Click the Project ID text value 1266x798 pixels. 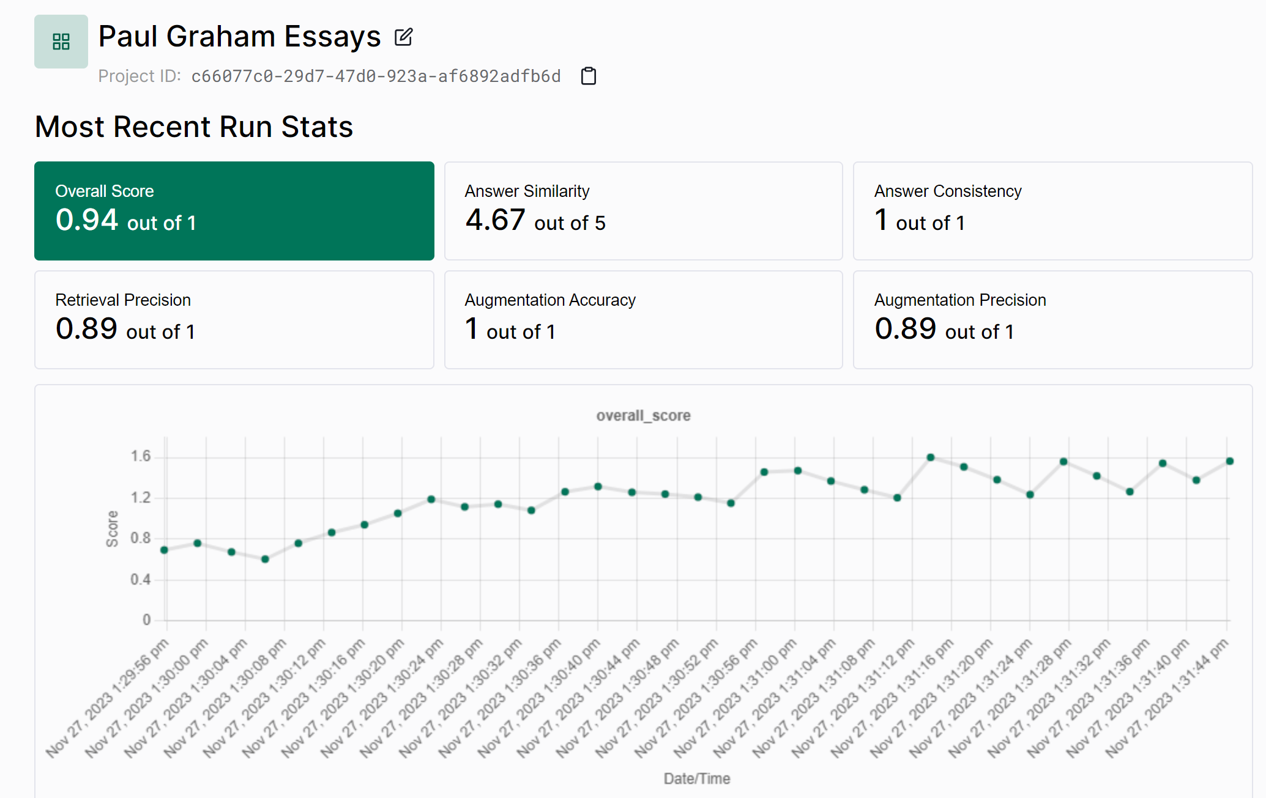coord(376,76)
